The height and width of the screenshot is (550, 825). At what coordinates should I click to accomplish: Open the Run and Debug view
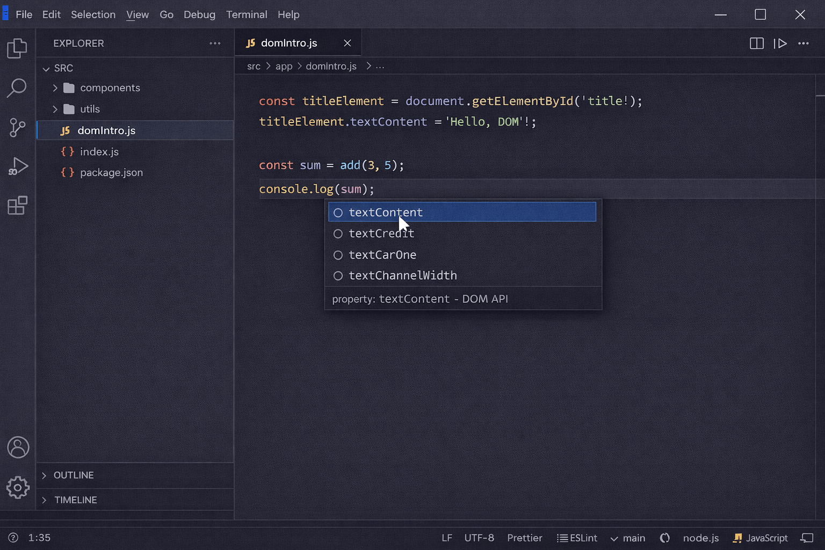(x=18, y=166)
